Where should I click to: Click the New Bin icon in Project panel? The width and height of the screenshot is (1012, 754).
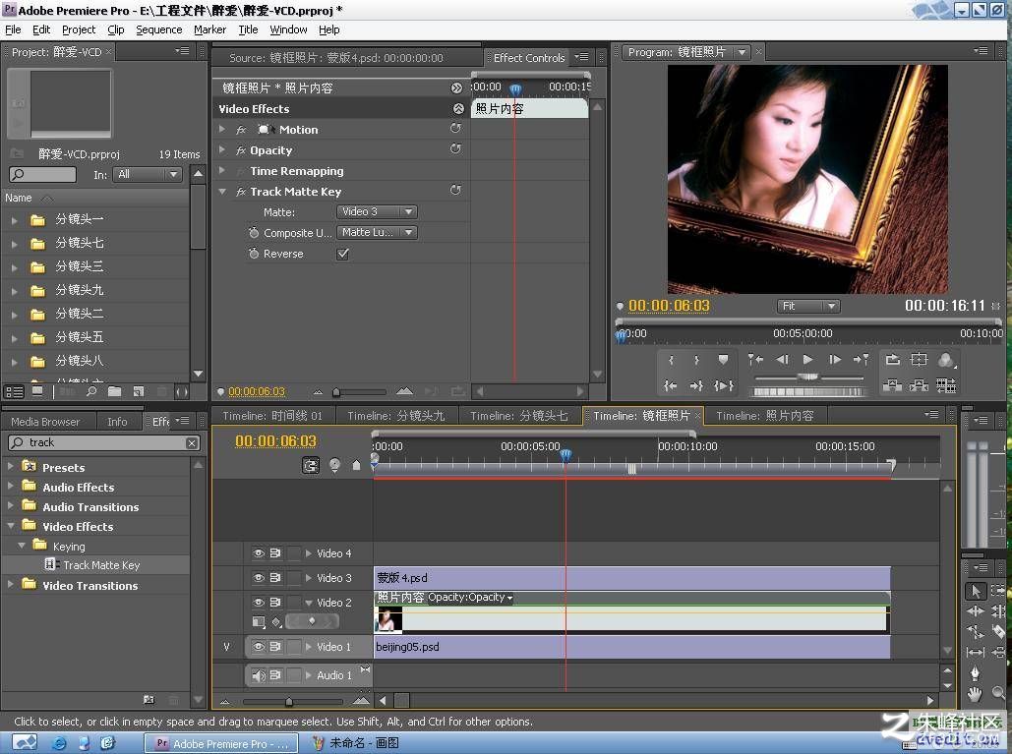click(115, 391)
